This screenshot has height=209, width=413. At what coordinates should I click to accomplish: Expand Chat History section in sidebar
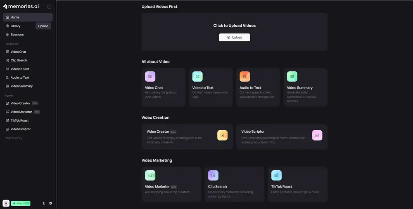13,138
